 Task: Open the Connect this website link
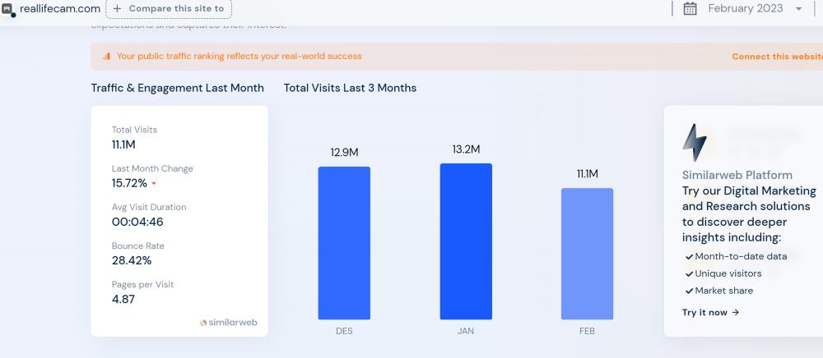776,57
